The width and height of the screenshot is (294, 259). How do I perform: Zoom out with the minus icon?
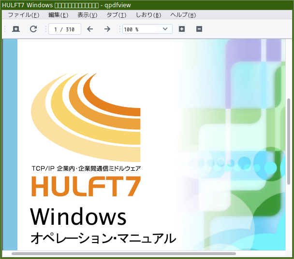tap(199, 29)
